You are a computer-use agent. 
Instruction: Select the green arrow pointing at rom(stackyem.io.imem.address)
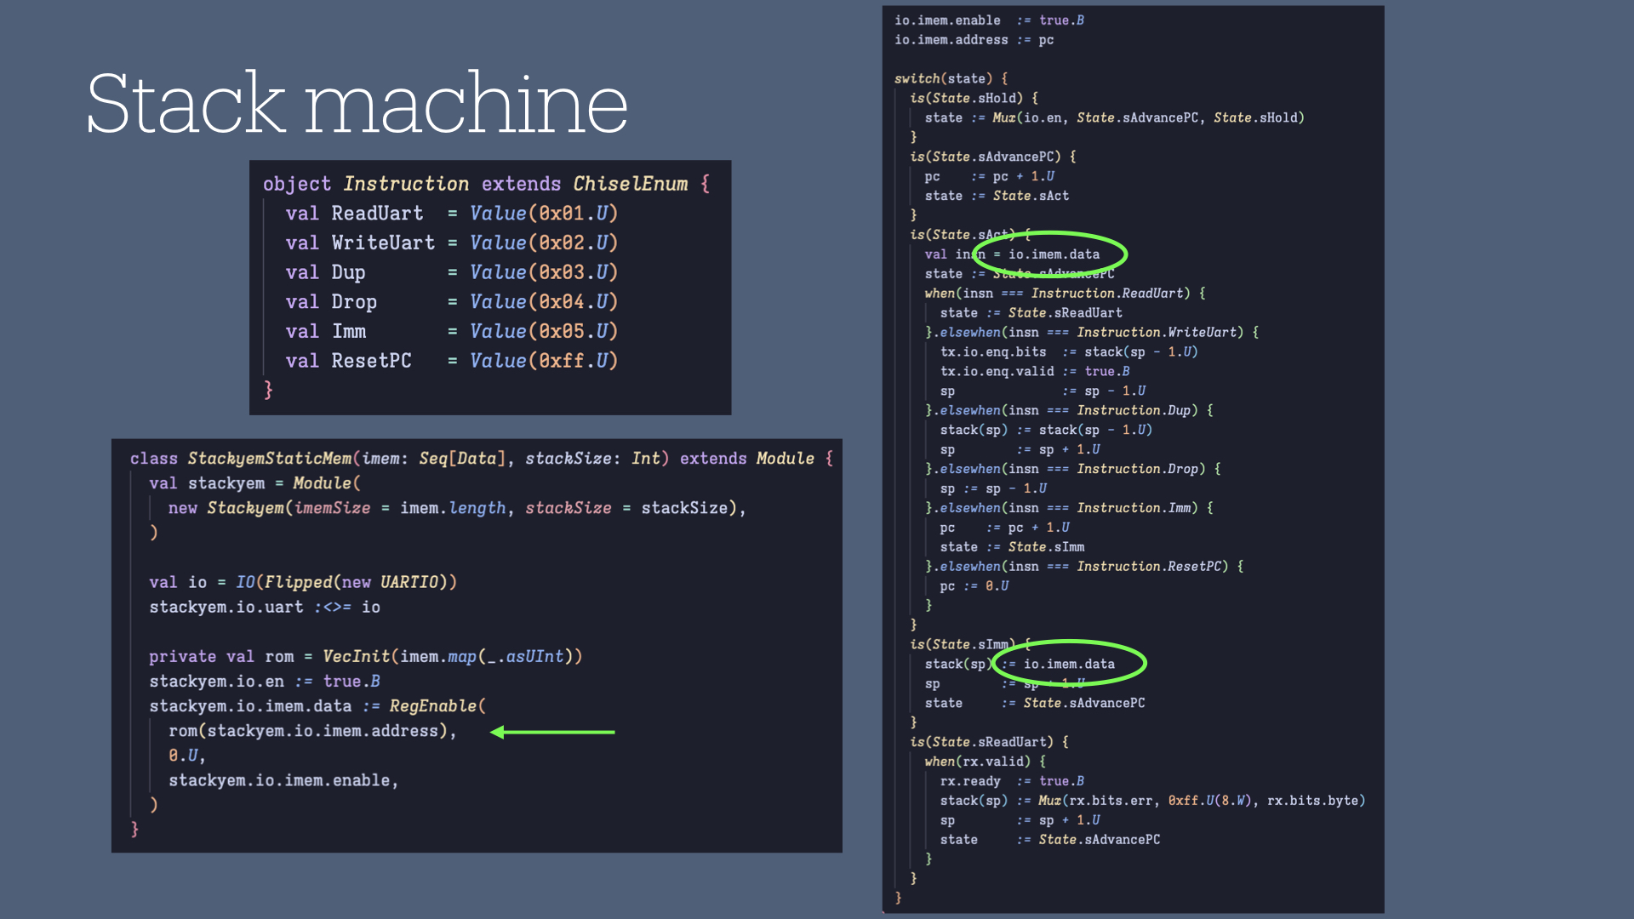pos(553,731)
